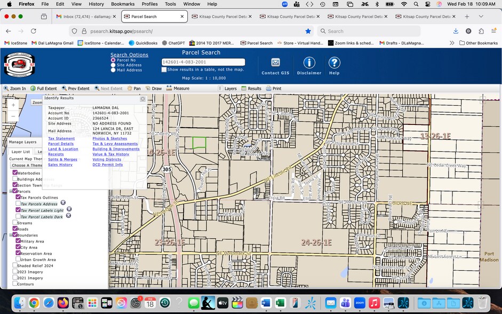Screen dimensions: 502x314
Task: Click the Help question mark icon
Action: coord(334,62)
